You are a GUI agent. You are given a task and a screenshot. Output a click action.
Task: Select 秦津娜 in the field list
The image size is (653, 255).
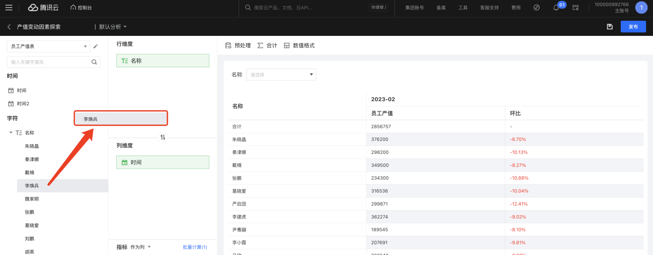click(32, 159)
